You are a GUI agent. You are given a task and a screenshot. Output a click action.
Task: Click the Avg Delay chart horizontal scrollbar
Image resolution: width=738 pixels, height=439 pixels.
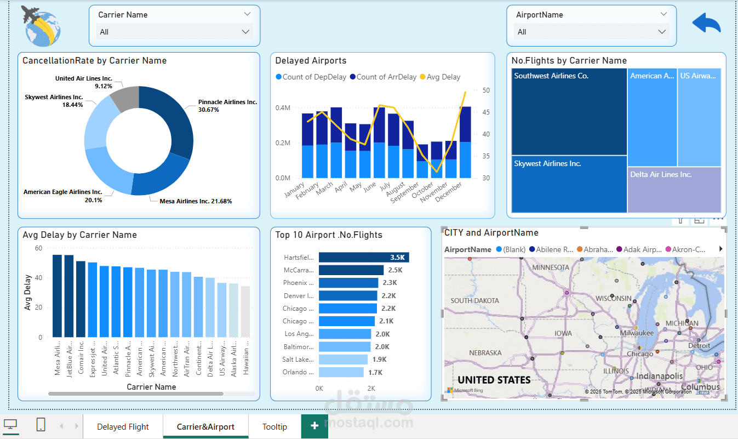coord(136,394)
